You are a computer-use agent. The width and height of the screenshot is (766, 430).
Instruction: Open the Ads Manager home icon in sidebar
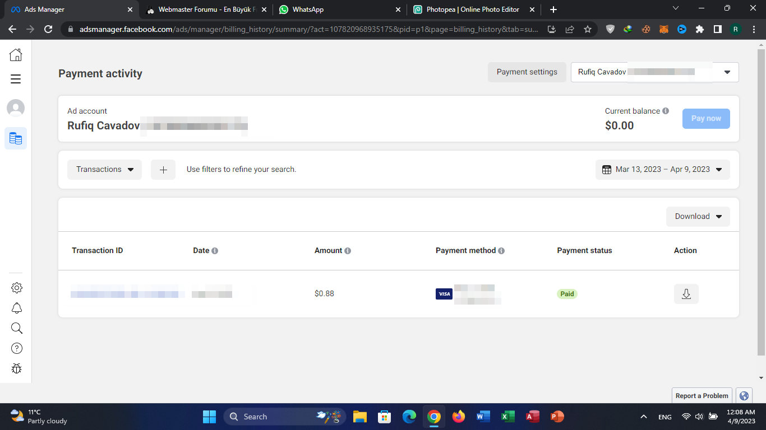tap(16, 54)
